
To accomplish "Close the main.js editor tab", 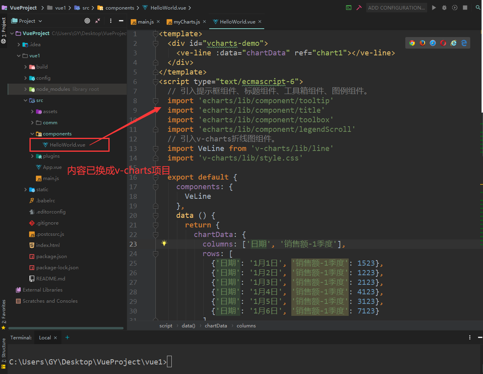I will pos(158,22).
